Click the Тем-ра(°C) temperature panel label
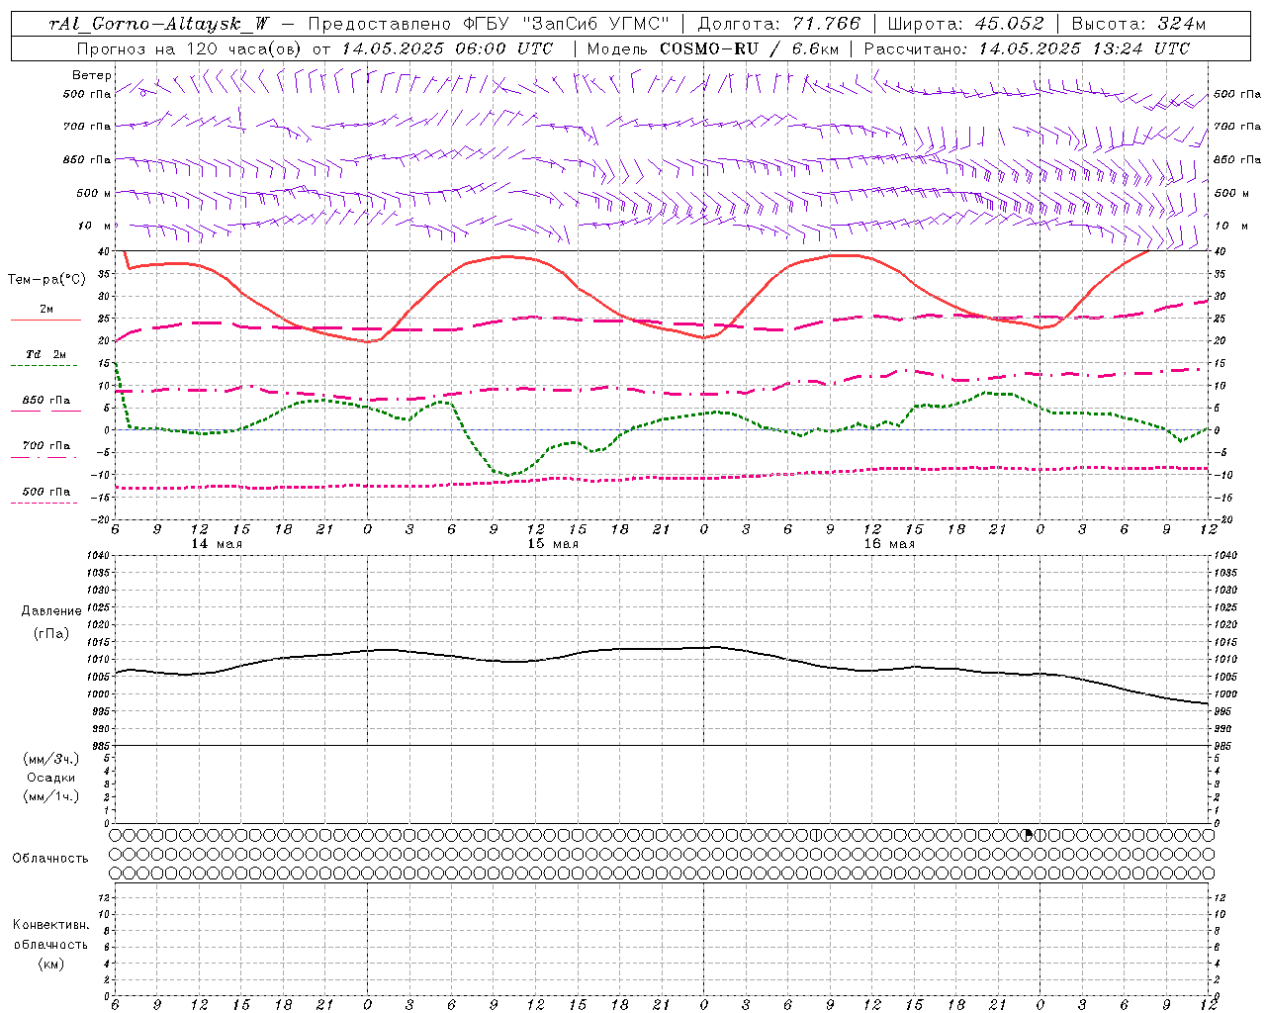The height and width of the screenshot is (1013, 1266). (x=46, y=280)
